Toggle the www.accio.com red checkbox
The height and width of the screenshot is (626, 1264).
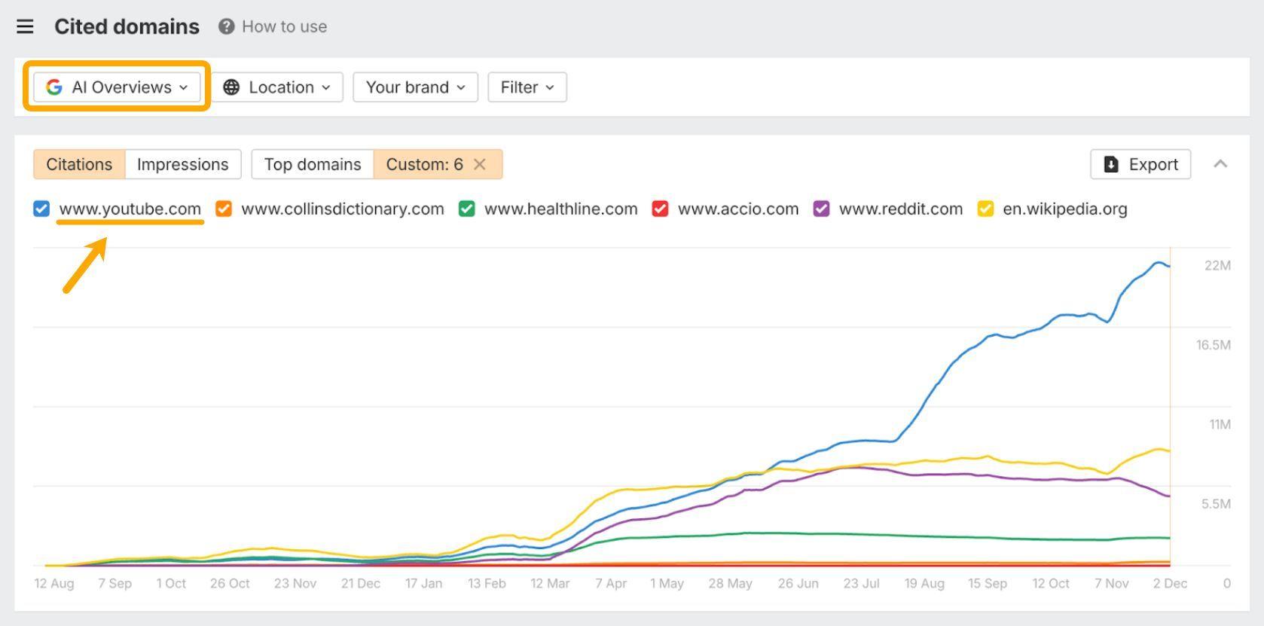tap(661, 209)
